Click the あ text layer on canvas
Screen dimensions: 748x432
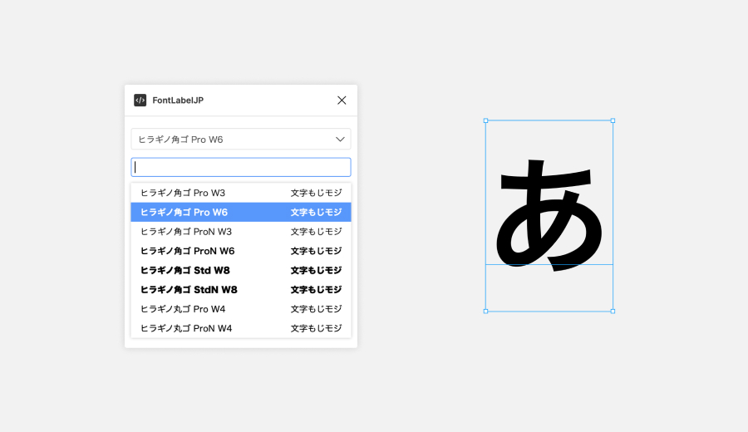[x=549, y=215]
